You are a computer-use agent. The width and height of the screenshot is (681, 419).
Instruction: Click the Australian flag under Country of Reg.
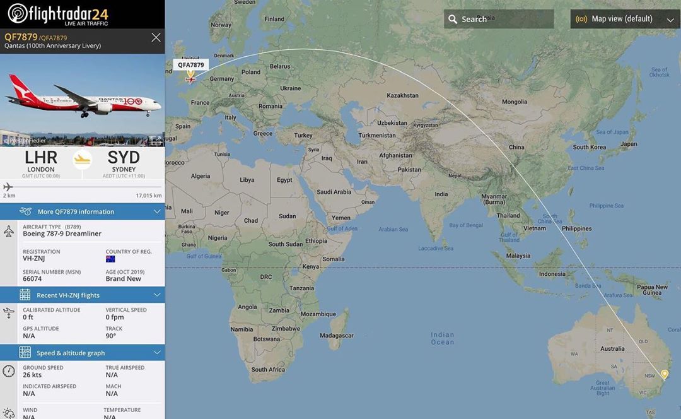tap(110, 259)
